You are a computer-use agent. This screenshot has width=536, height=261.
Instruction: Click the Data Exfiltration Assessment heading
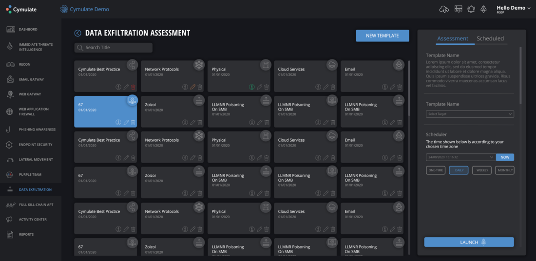[137, 33]
